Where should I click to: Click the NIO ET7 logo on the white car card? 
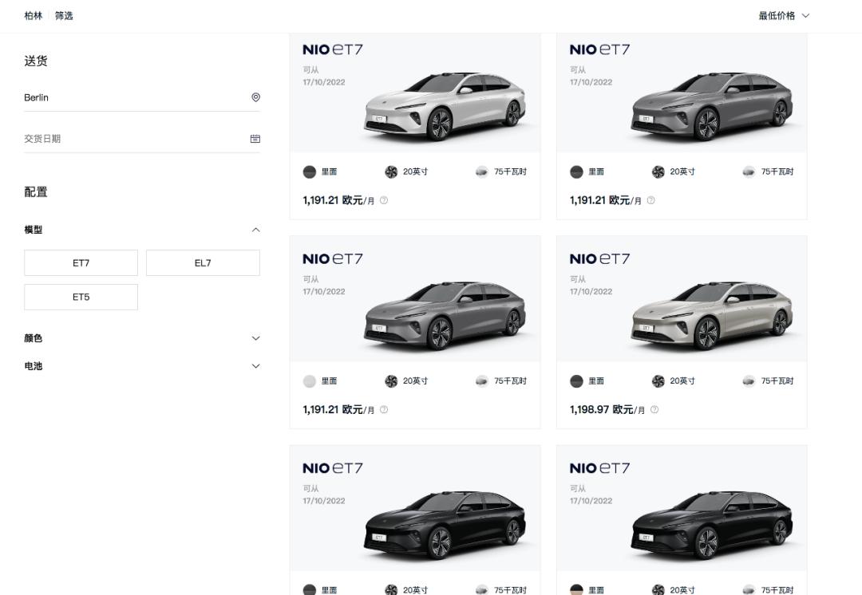(x=333, y=49)
